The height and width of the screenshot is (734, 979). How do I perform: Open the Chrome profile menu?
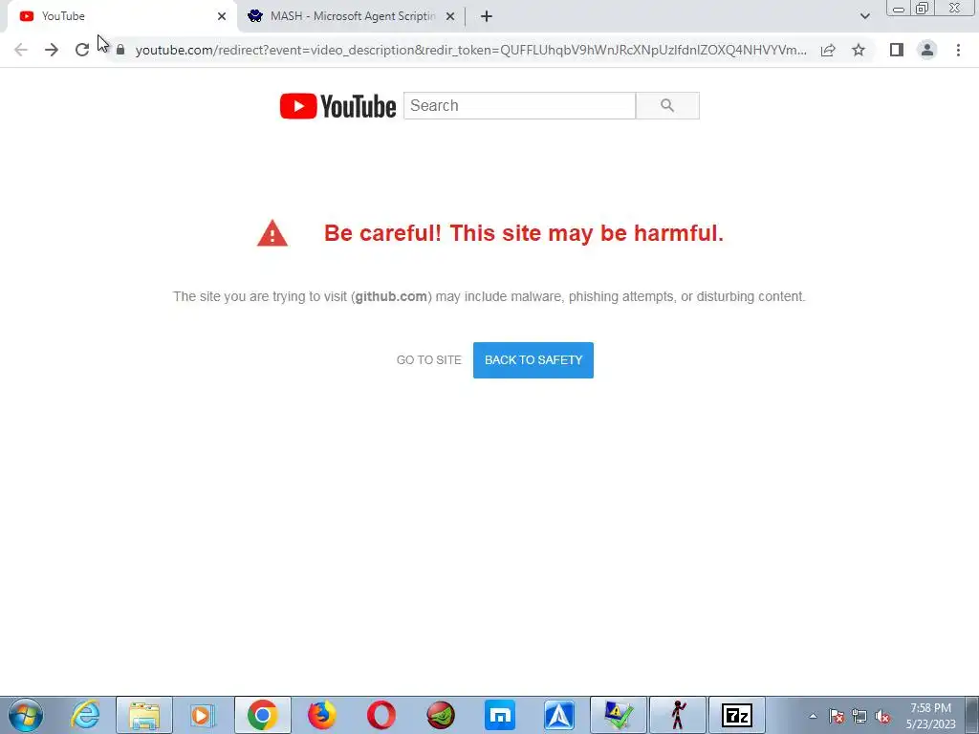click(927, 50)
